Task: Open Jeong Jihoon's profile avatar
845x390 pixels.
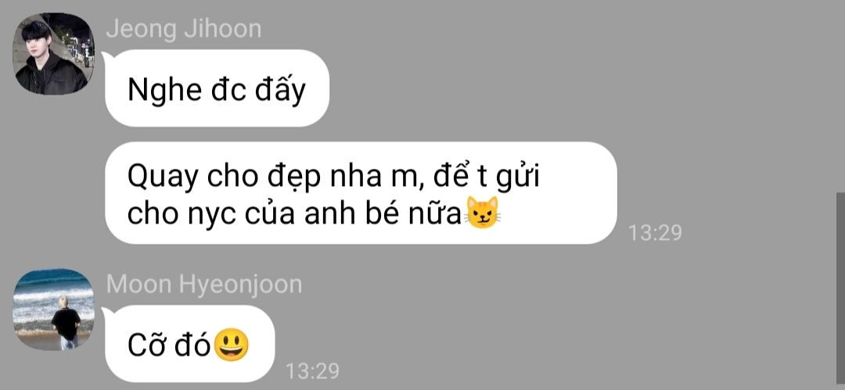Action: point(54,54)
